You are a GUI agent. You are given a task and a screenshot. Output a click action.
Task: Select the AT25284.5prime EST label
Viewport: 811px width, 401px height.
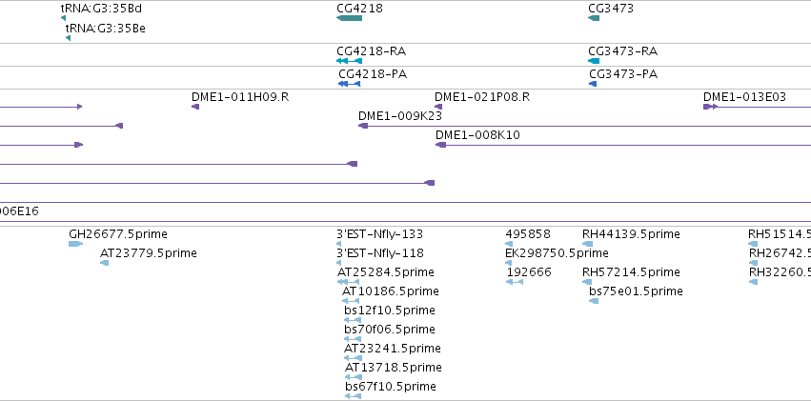tap(386, 272)
